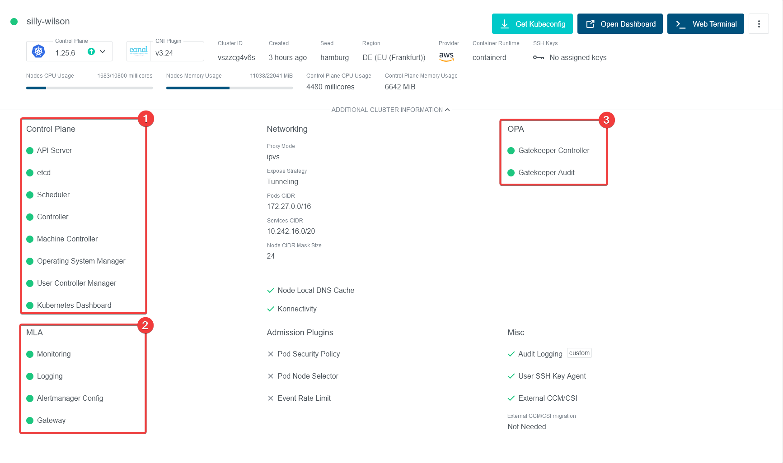
Task: Launch the Web Terminal
Action: pyautogui.click(x=705, y=24)
